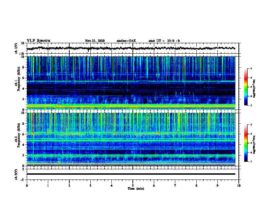
Task: Click the ch.1 spectrogram color scale bar
Action: (x=246, y=87)
